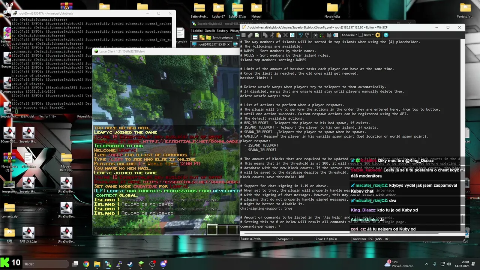The image size is (480, 270).
Task: Open Steam from the taskbar
Action: 130,264
